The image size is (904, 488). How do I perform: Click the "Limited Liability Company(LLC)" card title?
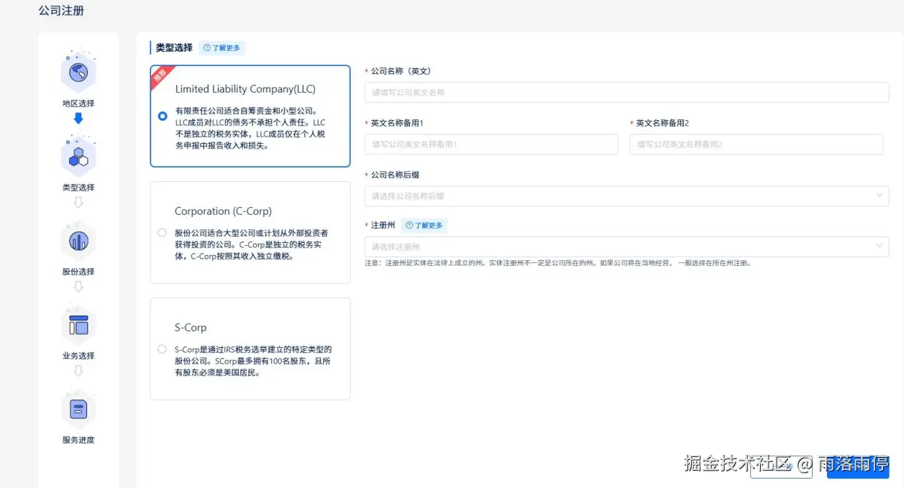245,89
